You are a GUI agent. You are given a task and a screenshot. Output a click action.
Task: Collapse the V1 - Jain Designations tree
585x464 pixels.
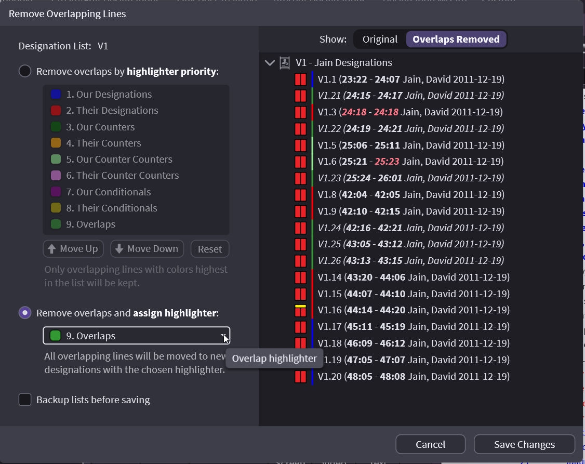[270, 63]
